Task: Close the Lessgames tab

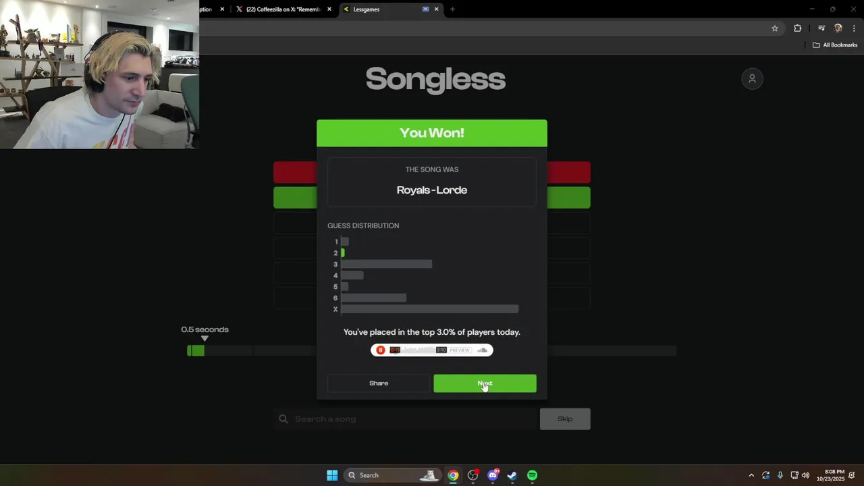Action: pos(436,9)
